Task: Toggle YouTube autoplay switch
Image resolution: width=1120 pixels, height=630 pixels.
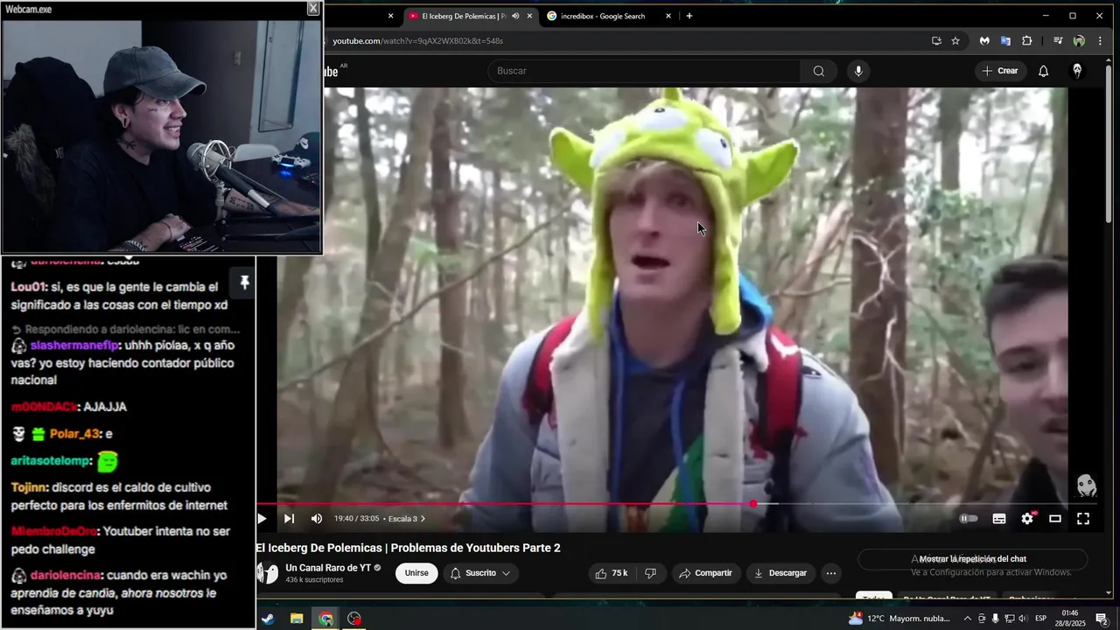Action: point(969,519)
